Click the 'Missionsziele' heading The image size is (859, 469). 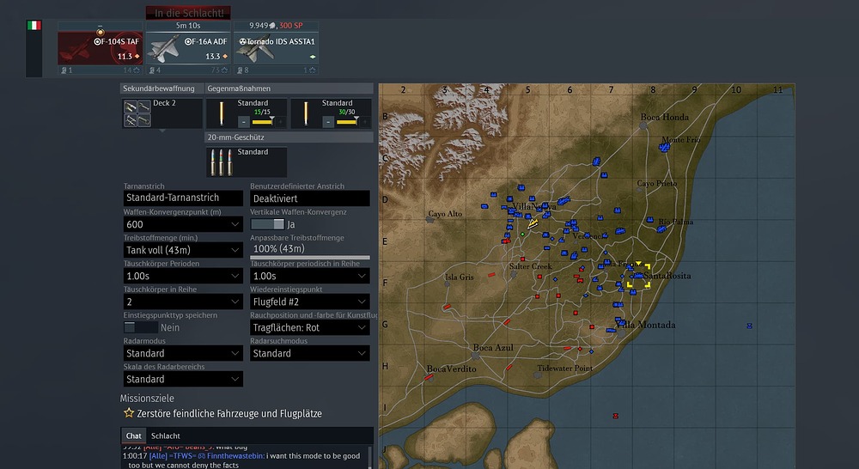point(147,399)
